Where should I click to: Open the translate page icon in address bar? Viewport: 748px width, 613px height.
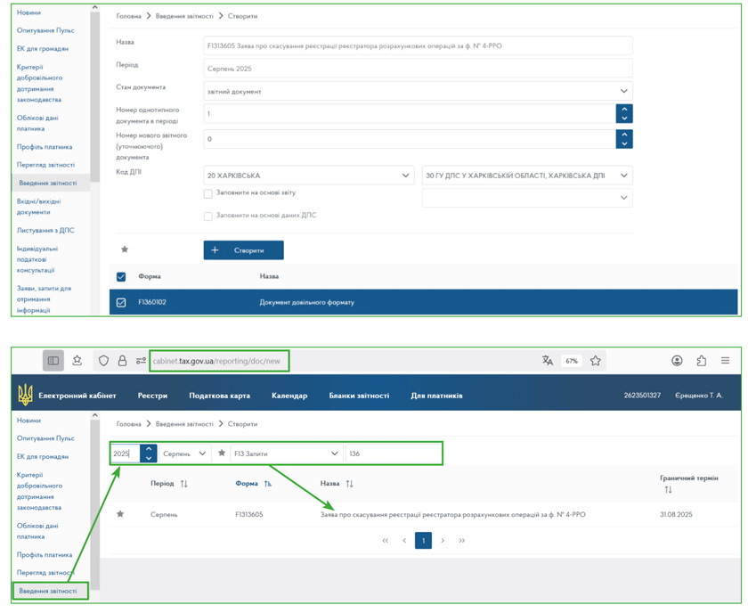tap(548, 361)
